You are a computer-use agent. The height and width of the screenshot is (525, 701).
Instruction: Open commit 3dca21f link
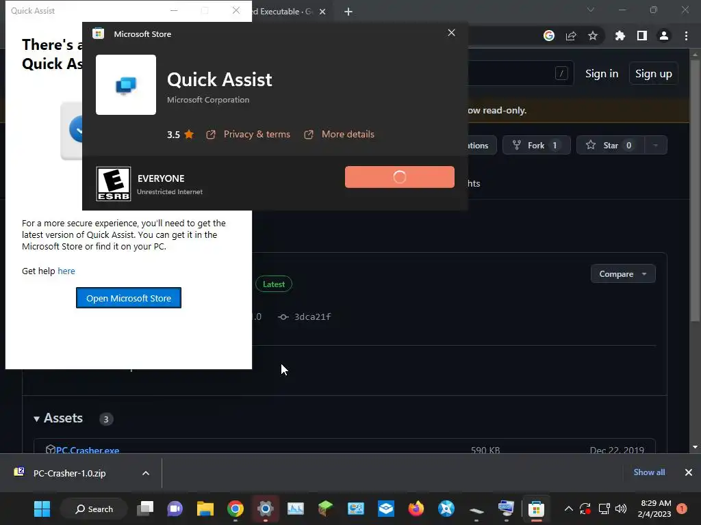click(312, 317)
